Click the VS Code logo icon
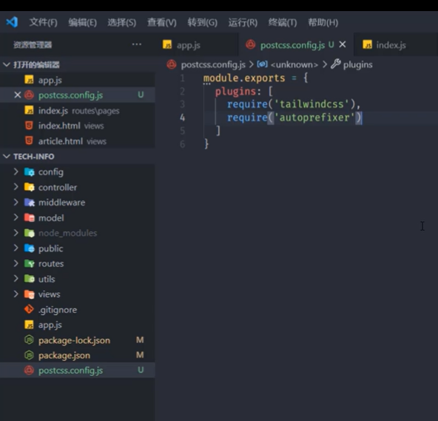438x421 pixels. tap(12, 22)
